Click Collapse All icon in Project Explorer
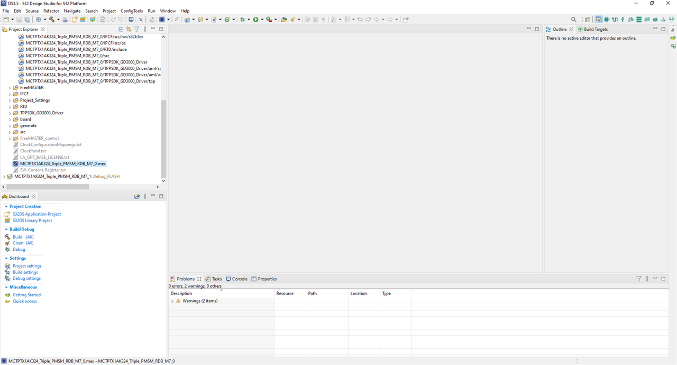The width and height of the screenshot is (677, 365). click(121, 29)
